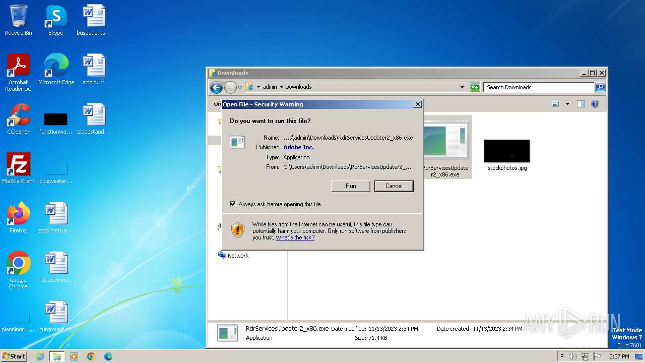Image resolution: width=645 pixels, height=363 pixels.
Task: Launch Microsoft Edge desktop shortcut
Action: (x=56, y=70)
